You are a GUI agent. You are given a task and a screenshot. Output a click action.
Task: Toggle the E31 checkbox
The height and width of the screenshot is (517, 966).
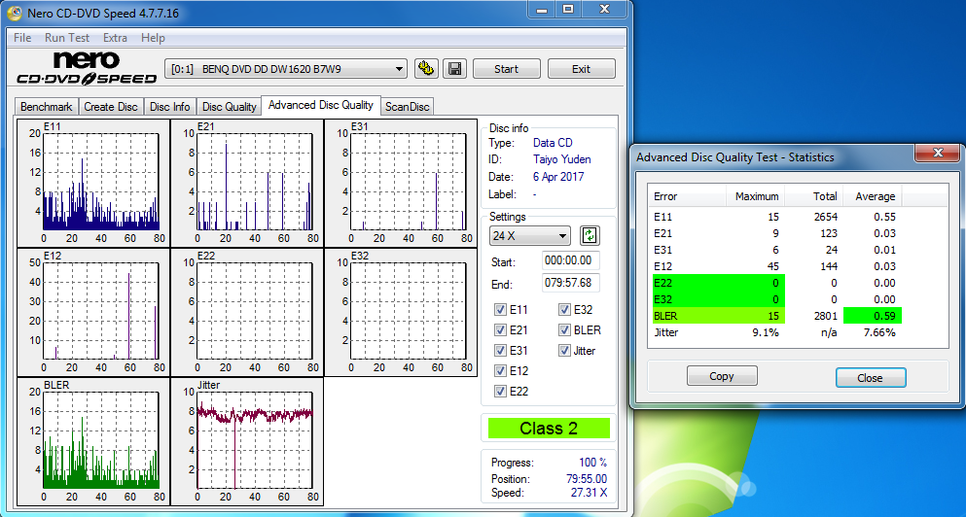point(500,351)
